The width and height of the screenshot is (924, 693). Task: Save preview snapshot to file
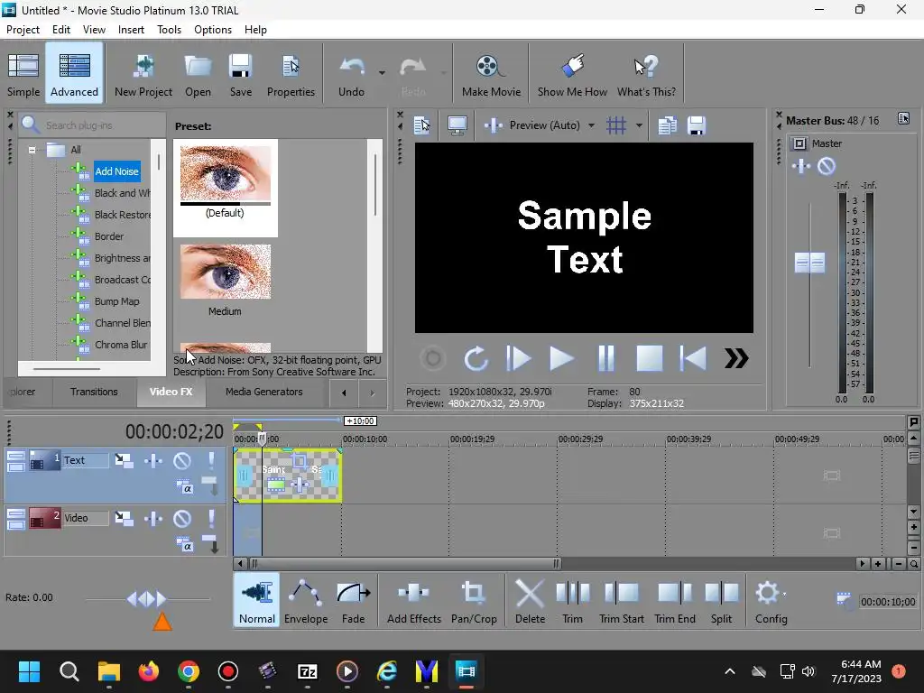[696, 125]
